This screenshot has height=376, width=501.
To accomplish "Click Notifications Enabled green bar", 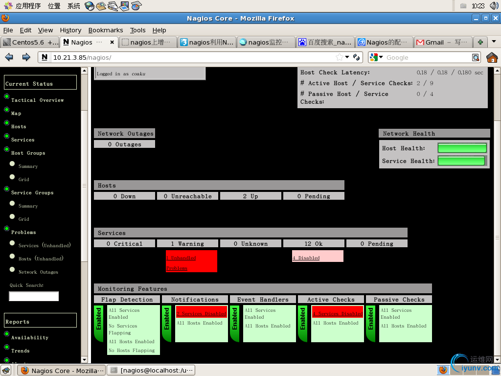I will point(167,323).
